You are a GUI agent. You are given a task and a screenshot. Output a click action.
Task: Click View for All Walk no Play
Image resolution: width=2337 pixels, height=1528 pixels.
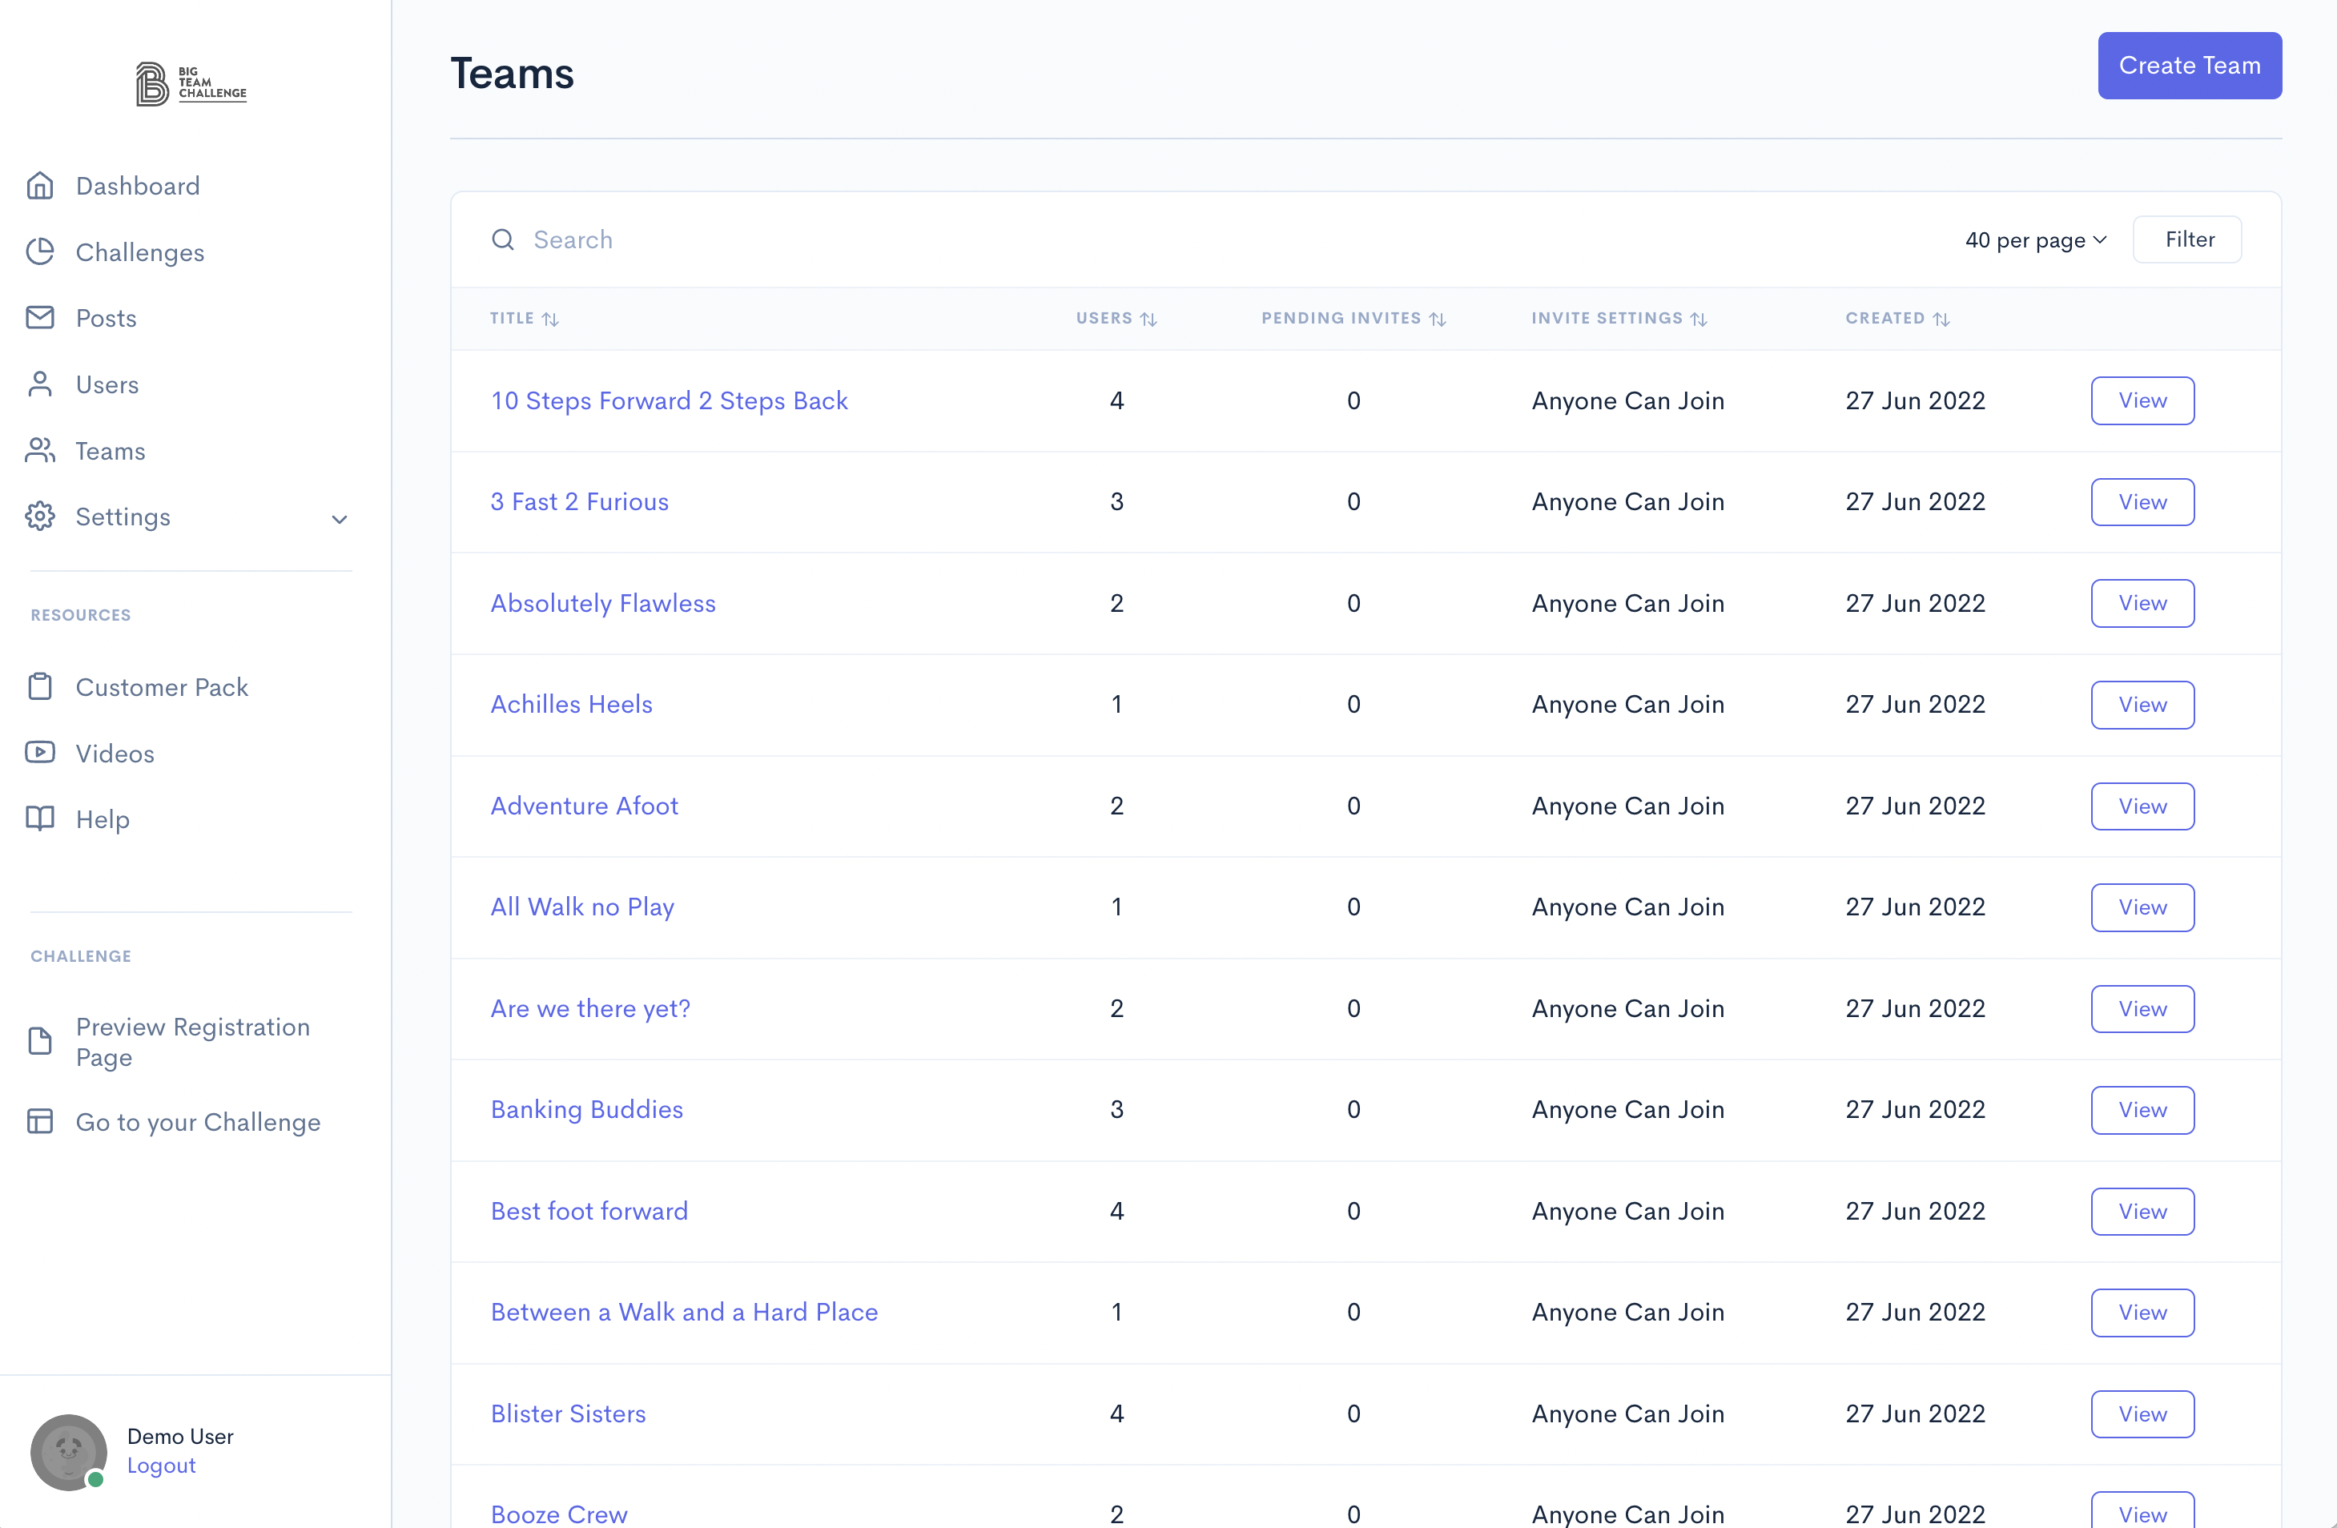pos(2142,907)
